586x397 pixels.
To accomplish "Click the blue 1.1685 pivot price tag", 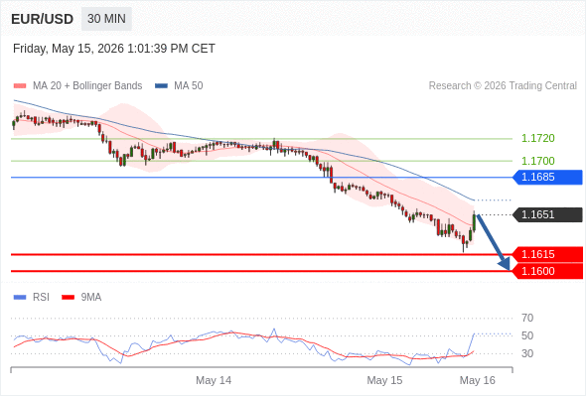I will (547, 177).
